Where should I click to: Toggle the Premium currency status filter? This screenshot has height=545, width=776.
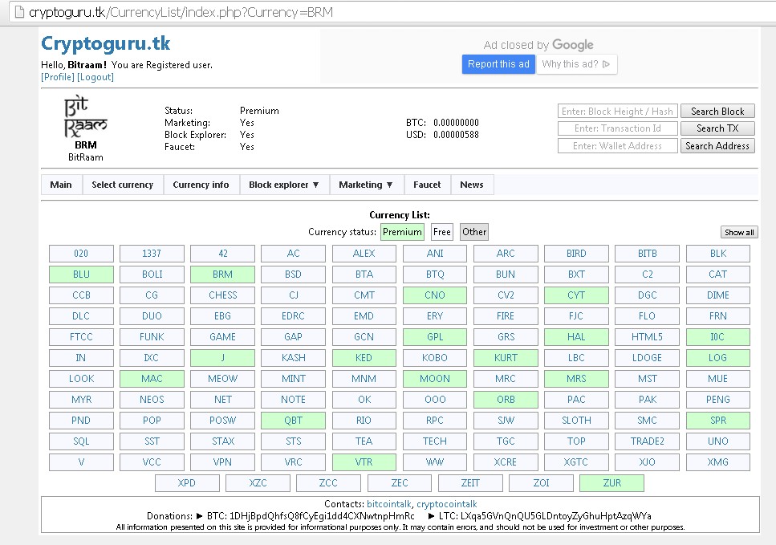pos(402,232)
